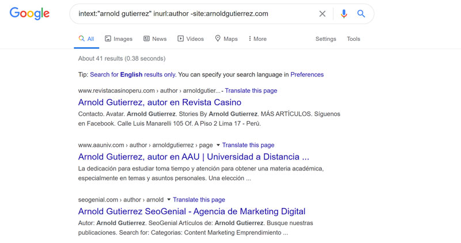
Task: Click the Images tab picture icon
Action: [108, 39]
